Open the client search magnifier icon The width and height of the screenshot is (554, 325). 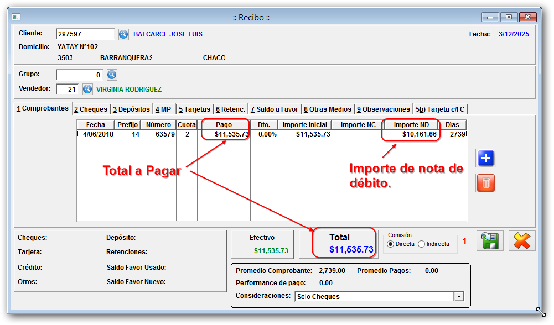(123, 34)
